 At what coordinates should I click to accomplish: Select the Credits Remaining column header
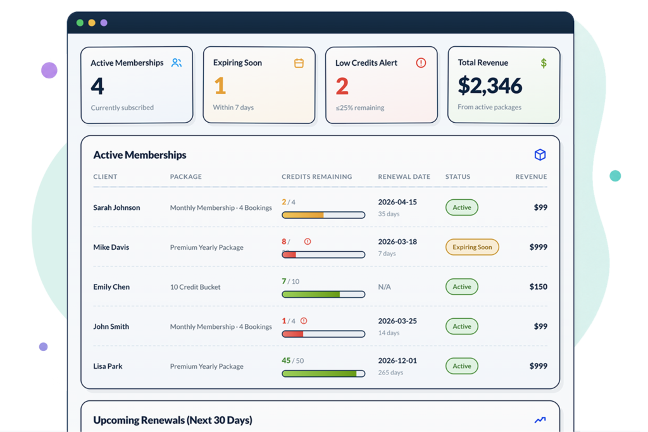click(316, 176)
